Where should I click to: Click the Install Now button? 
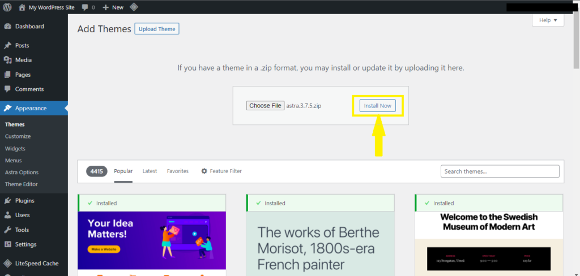tap(378, 106)
